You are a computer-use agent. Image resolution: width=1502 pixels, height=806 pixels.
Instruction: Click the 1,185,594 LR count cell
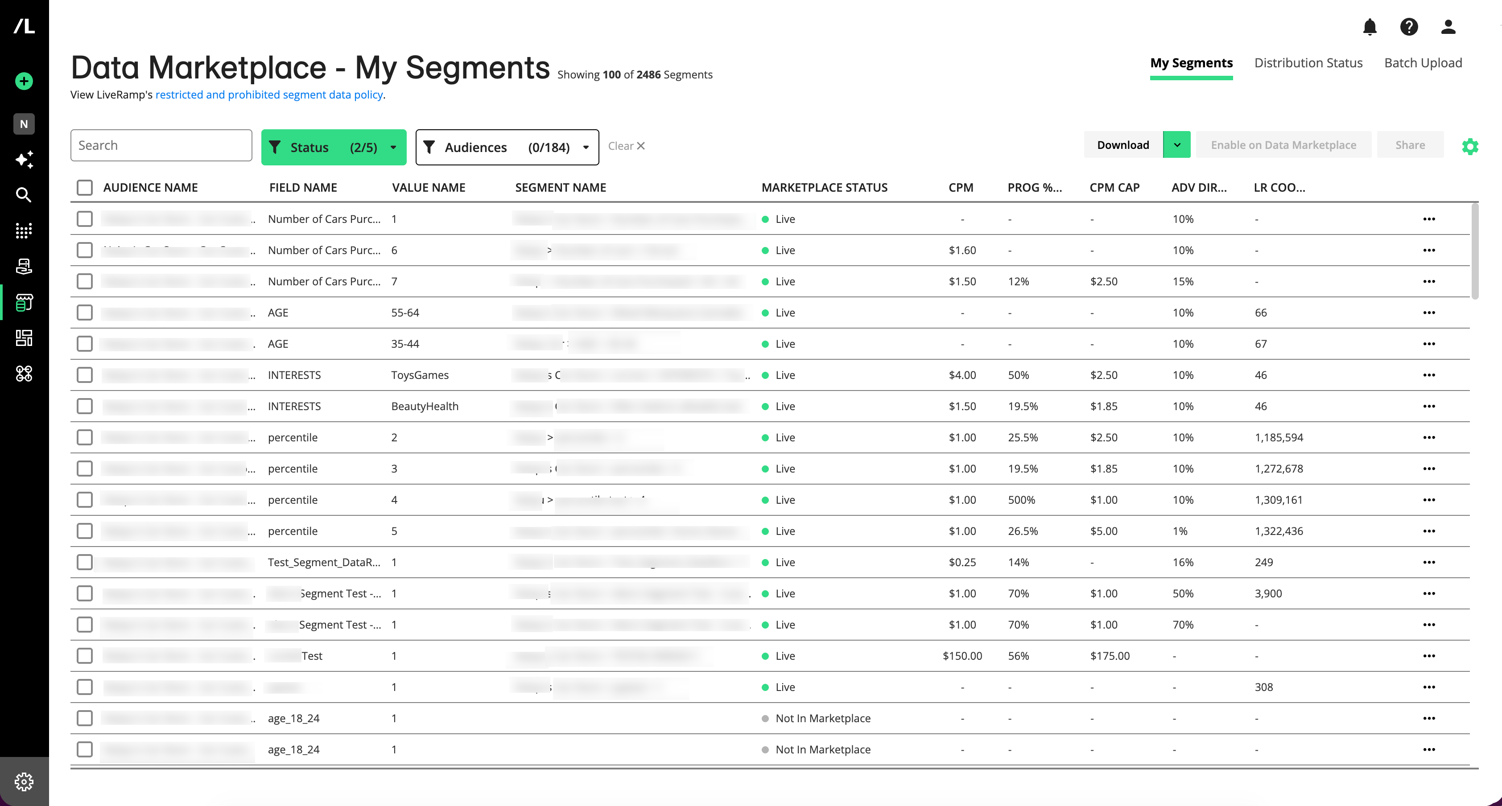pos(1279,437)
